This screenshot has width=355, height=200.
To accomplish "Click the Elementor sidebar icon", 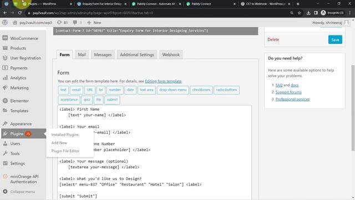I will (5, 101).
